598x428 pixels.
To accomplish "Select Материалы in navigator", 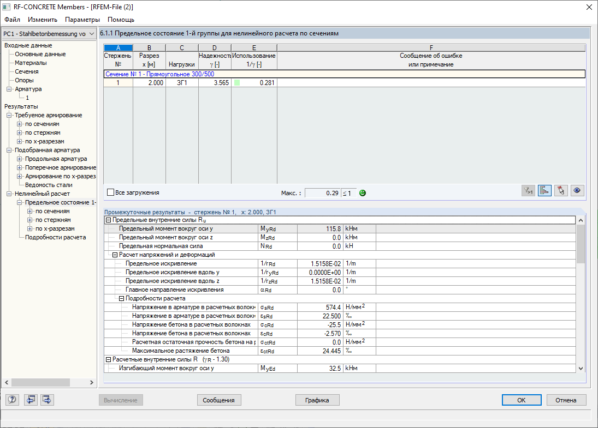I will pos(31,63).
